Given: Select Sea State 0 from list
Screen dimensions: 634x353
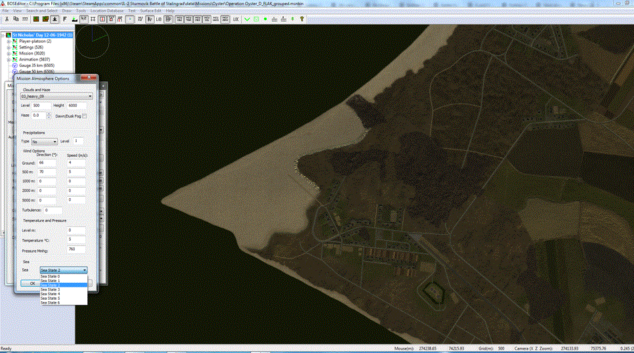Looking at the screenshot, I should coord(64,276).
